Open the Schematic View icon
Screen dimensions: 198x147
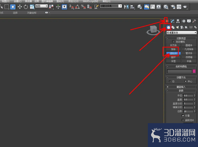(158, 7)
